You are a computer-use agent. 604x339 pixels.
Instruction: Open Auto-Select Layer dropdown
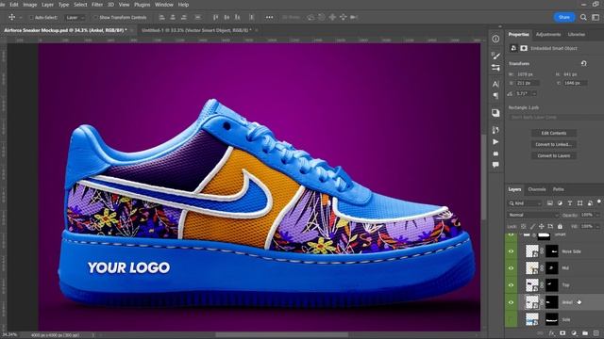[75, 17]
